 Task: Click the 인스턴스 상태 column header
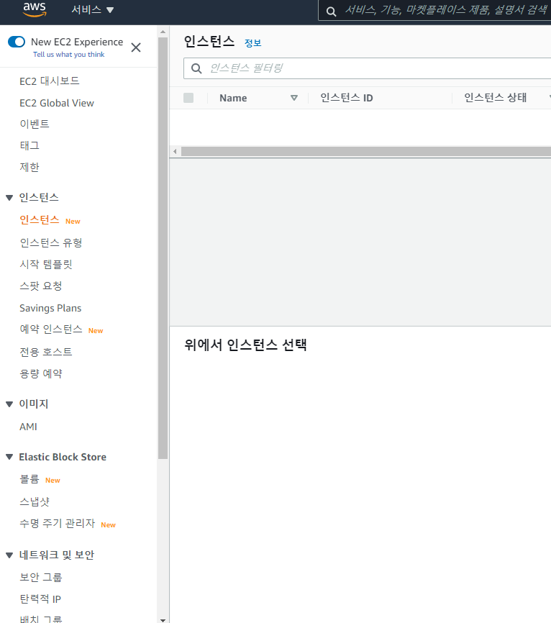496,98
